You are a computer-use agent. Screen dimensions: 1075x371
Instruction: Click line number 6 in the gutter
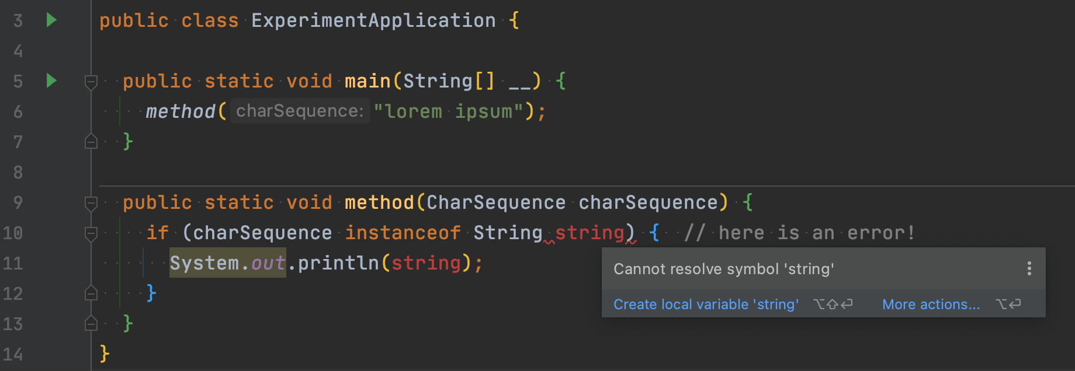(x=18, y=111)
